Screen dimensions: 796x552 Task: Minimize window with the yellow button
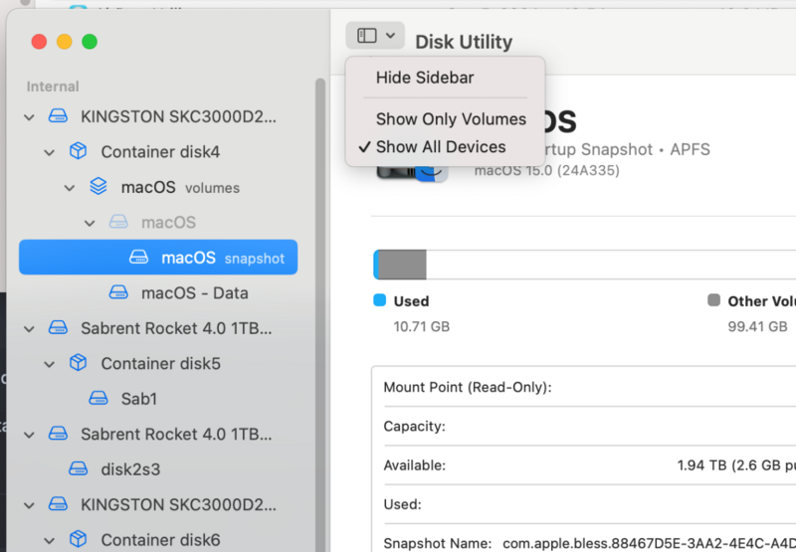[x=65, y=42]
